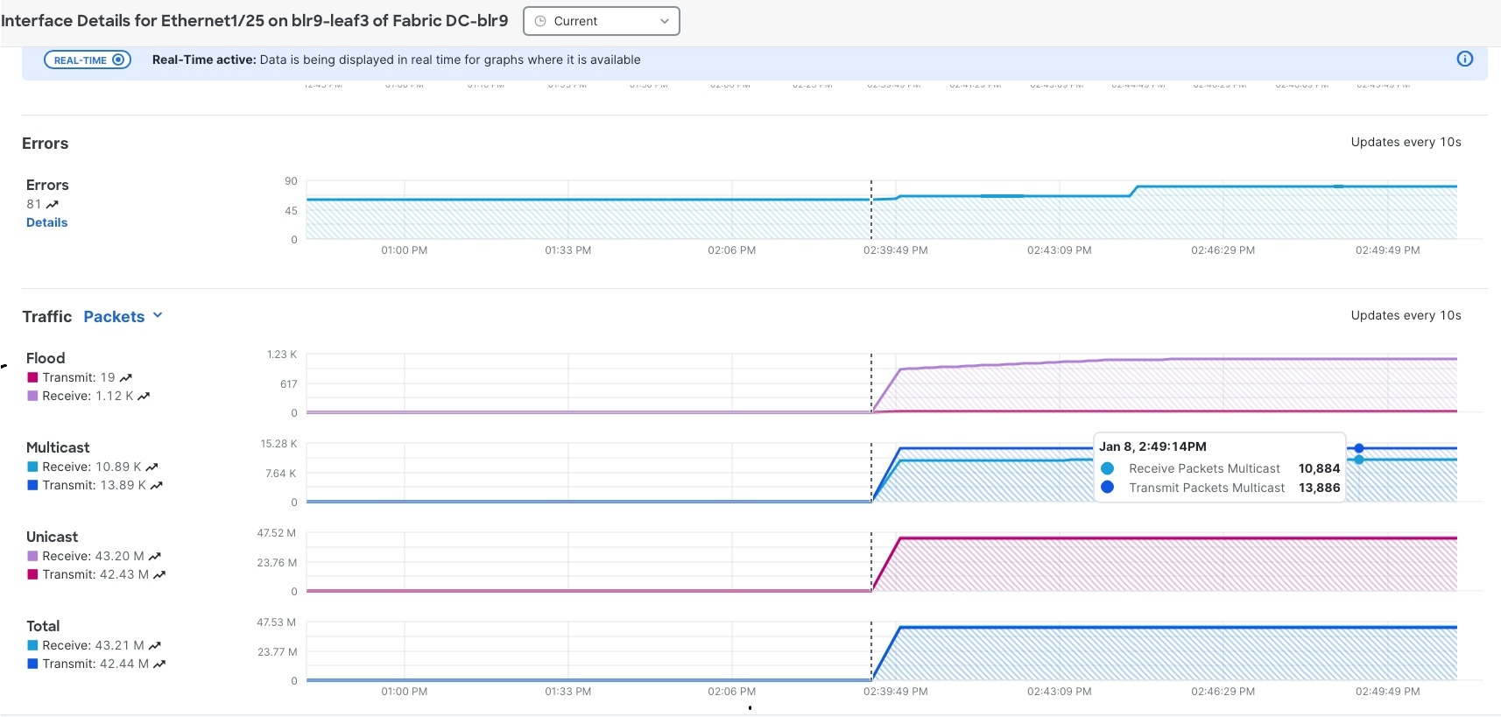1501x717 pixels.
Task: Click the Multicast Receive color swatch
Action: tap(32, 467)
